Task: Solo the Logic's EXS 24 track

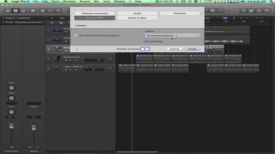Action: pos(70,70)
